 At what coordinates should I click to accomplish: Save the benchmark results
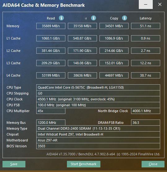pyautogui.click(x=14, y=164)
